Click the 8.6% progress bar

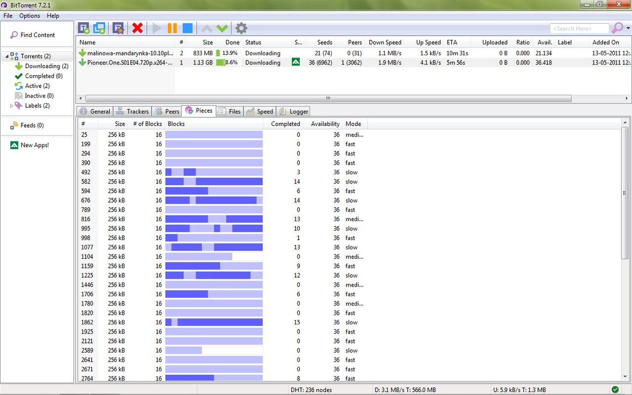pyautogui.click(x=228, y=63)
